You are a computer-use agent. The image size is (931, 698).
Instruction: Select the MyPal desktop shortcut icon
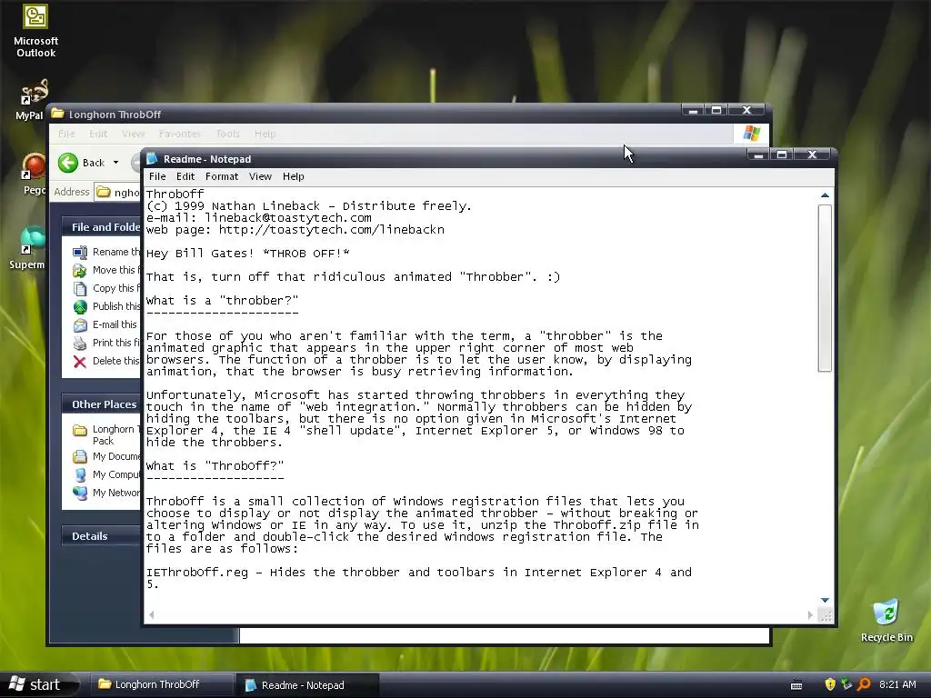[x=35, y=92]
